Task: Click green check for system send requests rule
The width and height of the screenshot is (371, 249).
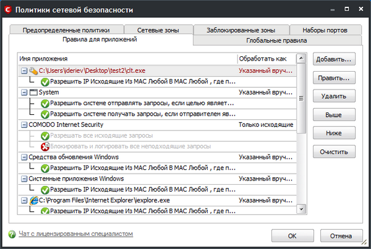Action: point(45,103)
